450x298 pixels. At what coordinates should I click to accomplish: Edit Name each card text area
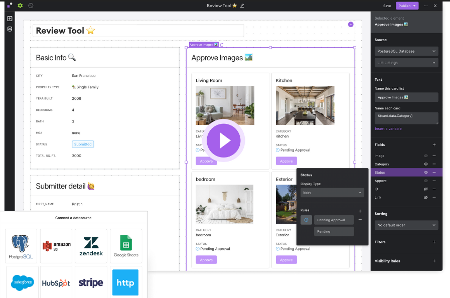click(406, 118)
